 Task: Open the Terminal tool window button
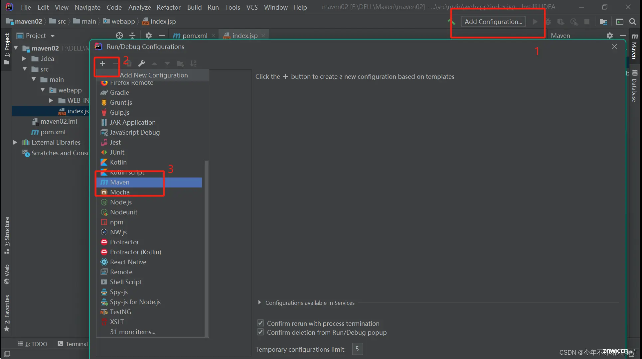point(73,344)
